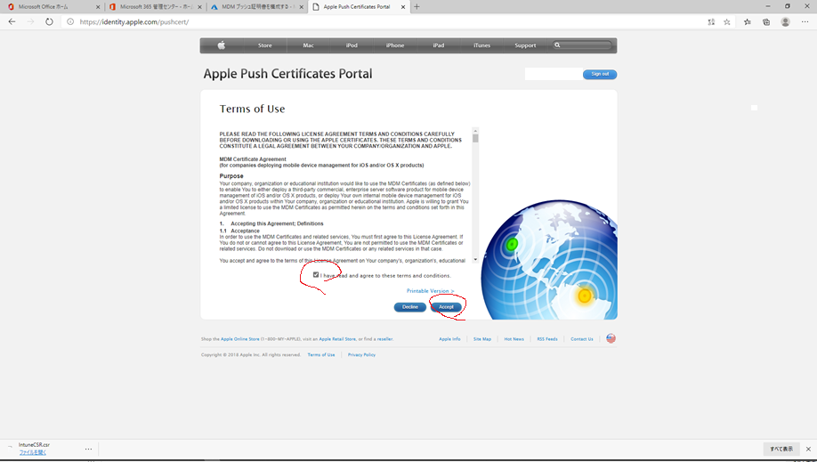Image resolution: width=817 pixels, height=462 pixels.
Task: Open the footer Terms of Use link
Action: 321,354
